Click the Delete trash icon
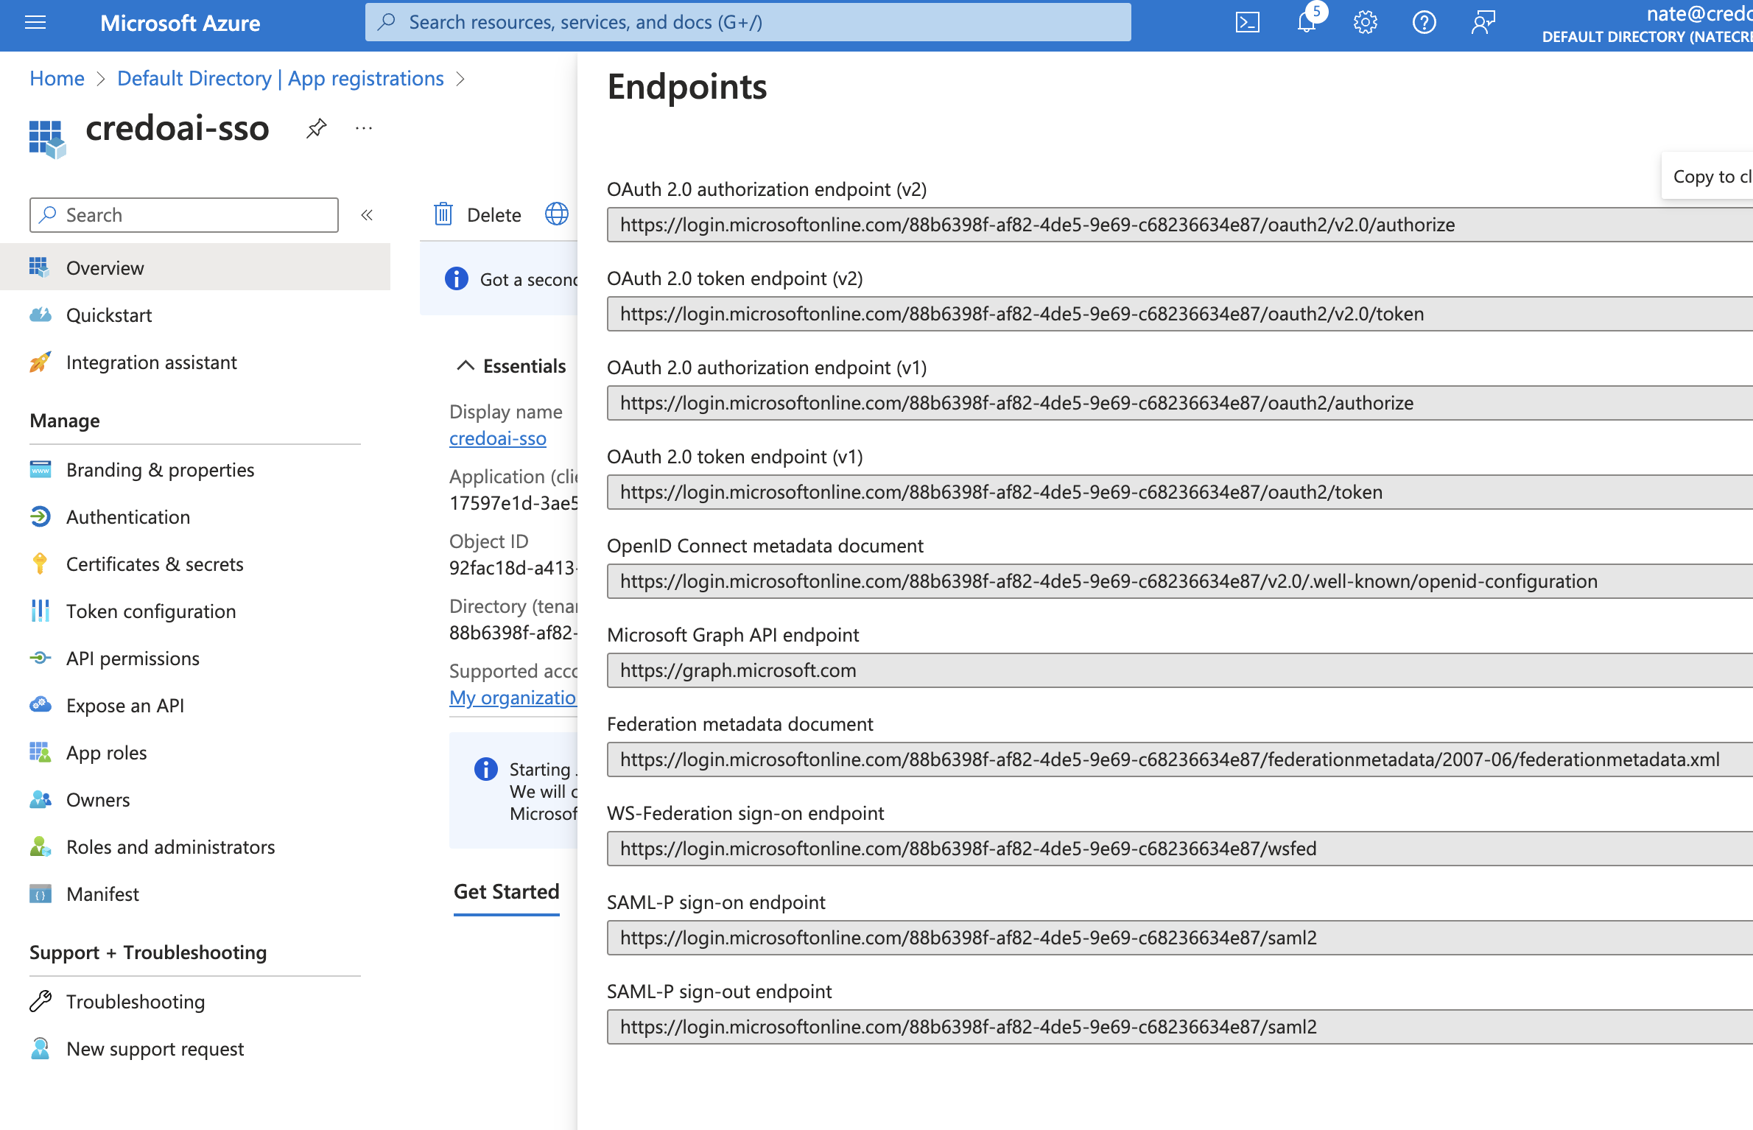This screenshot has height=1130, width=1753. [443, 214]
